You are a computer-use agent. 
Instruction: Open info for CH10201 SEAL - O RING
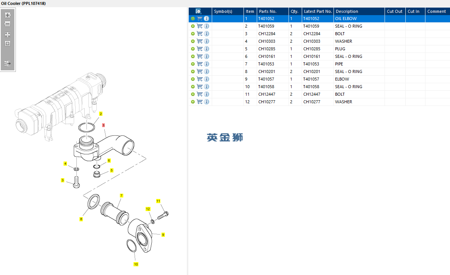click(x=206, y=71)
